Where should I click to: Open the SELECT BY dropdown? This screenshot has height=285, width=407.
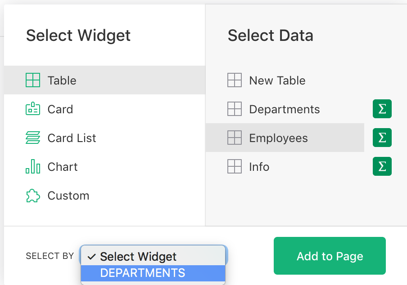coord(153,256)
